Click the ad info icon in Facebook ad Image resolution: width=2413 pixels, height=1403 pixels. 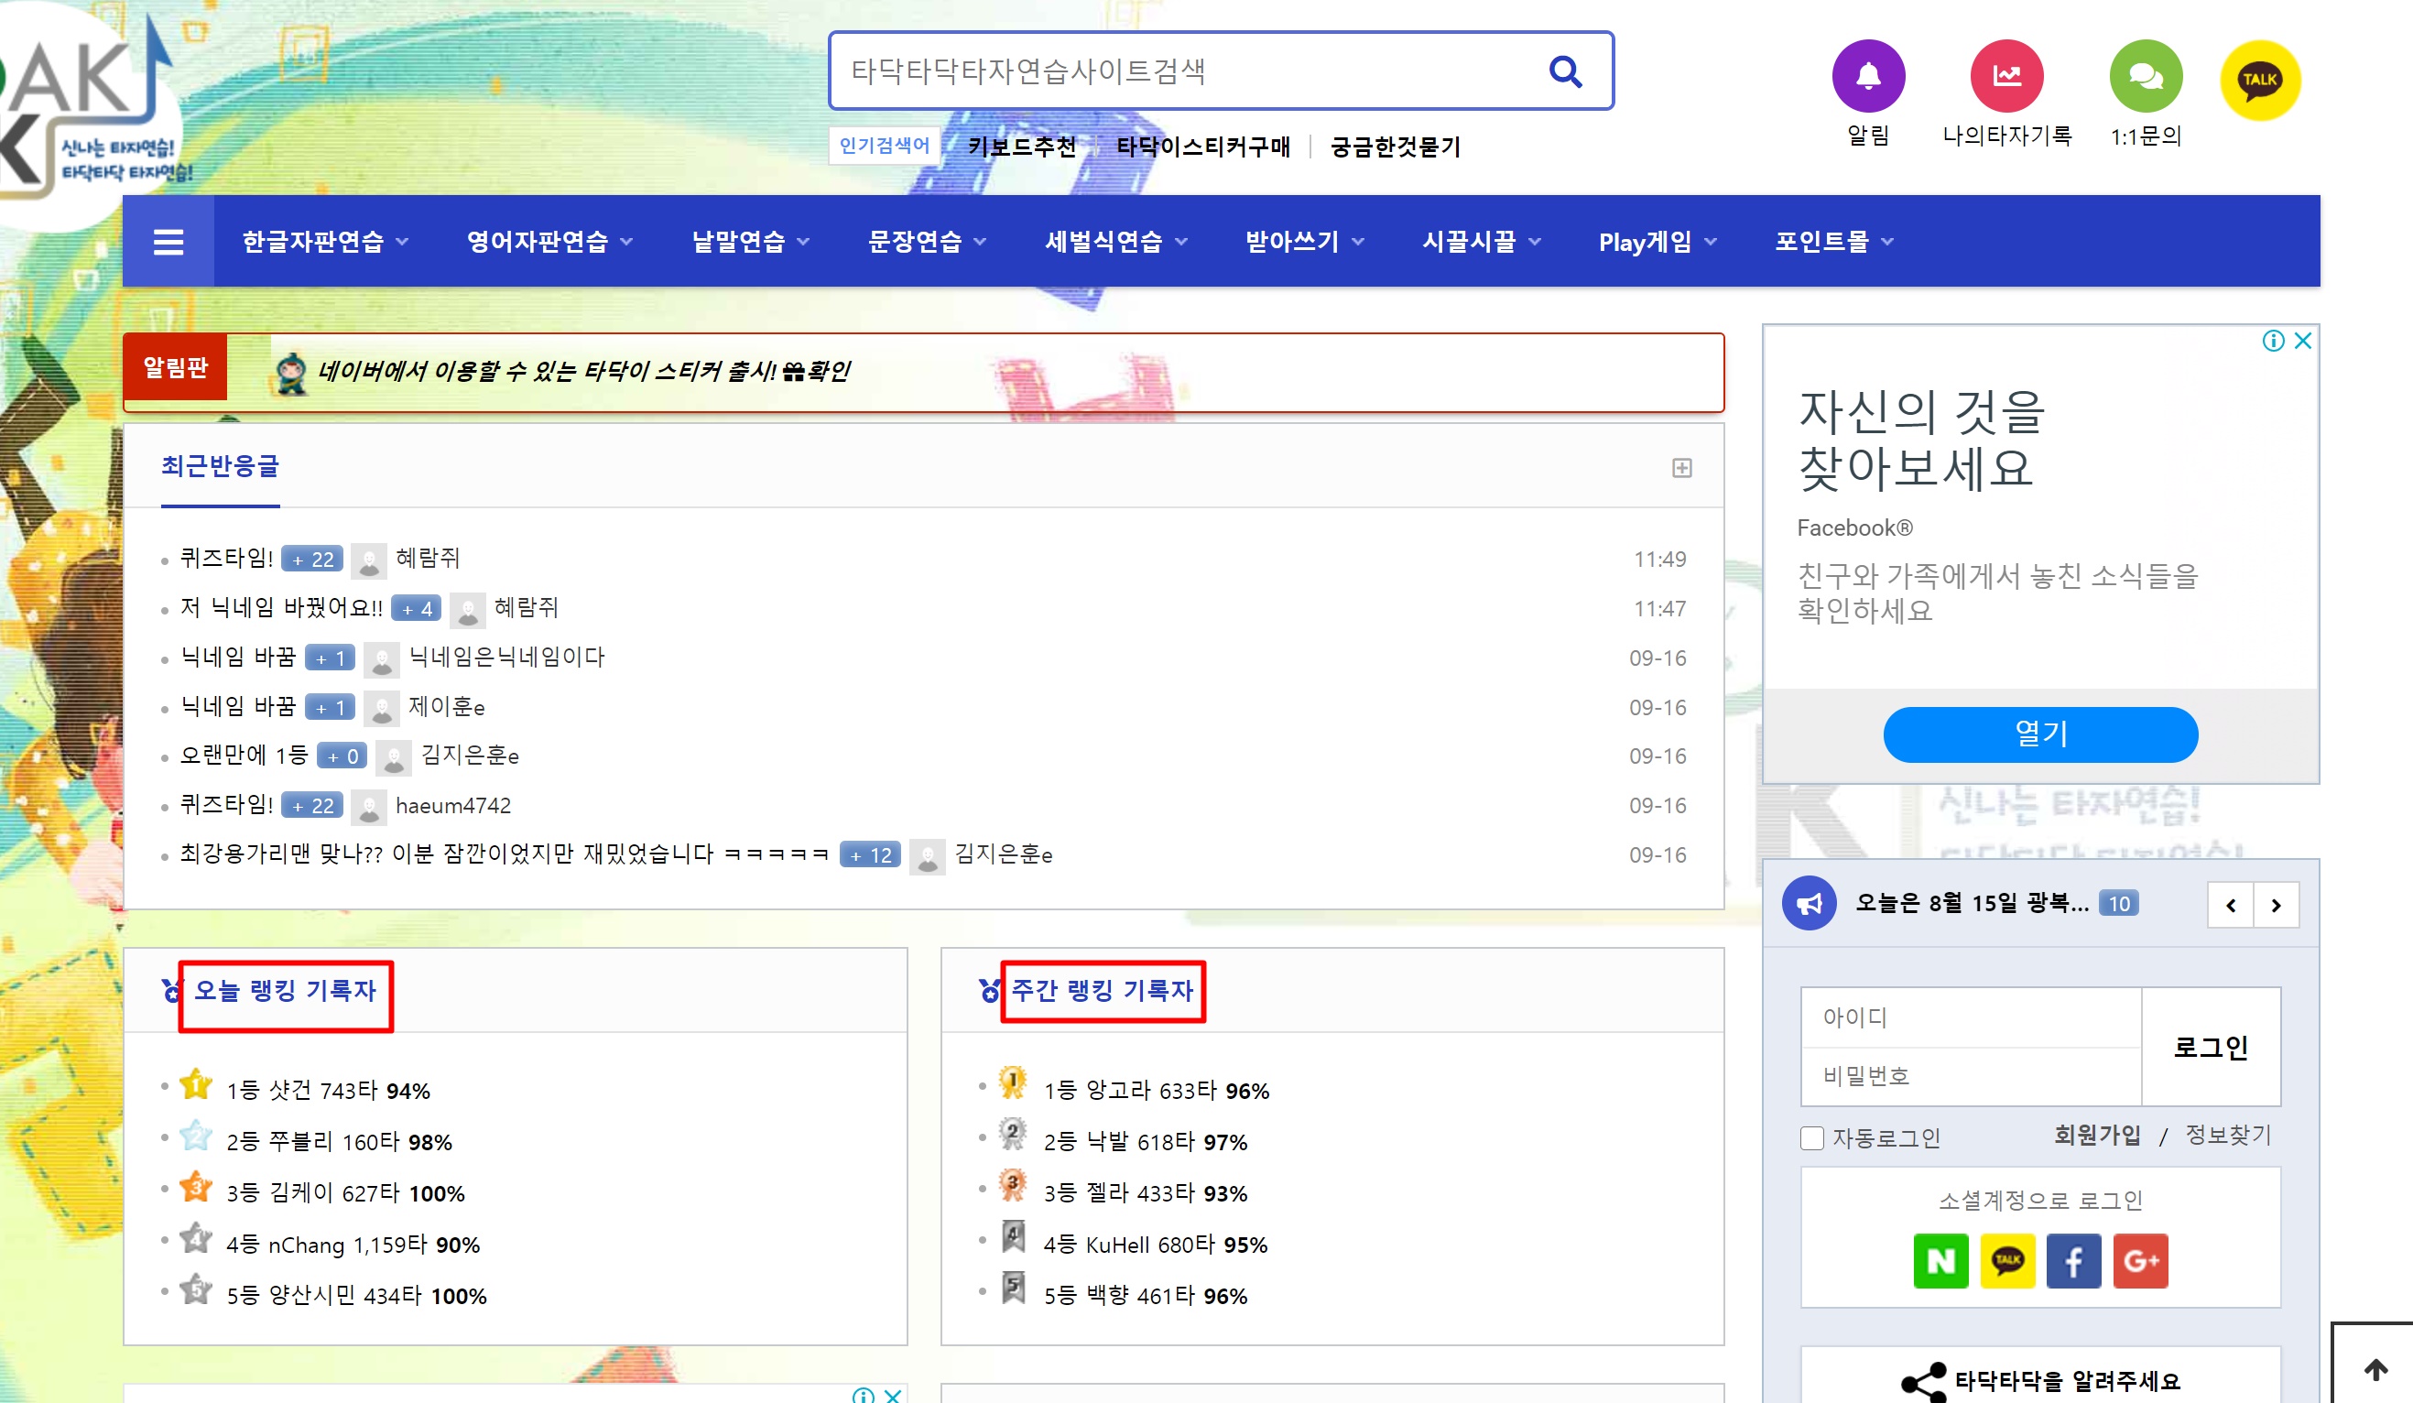coord(2273,341)
